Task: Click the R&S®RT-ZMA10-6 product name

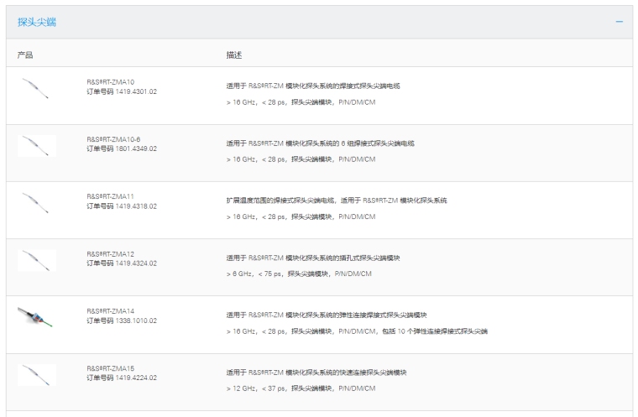Action: point(113,139)
